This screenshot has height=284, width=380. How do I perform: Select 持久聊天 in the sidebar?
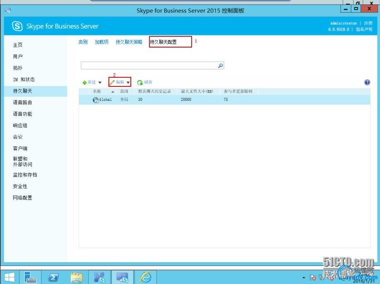click(x=22, y=91)
